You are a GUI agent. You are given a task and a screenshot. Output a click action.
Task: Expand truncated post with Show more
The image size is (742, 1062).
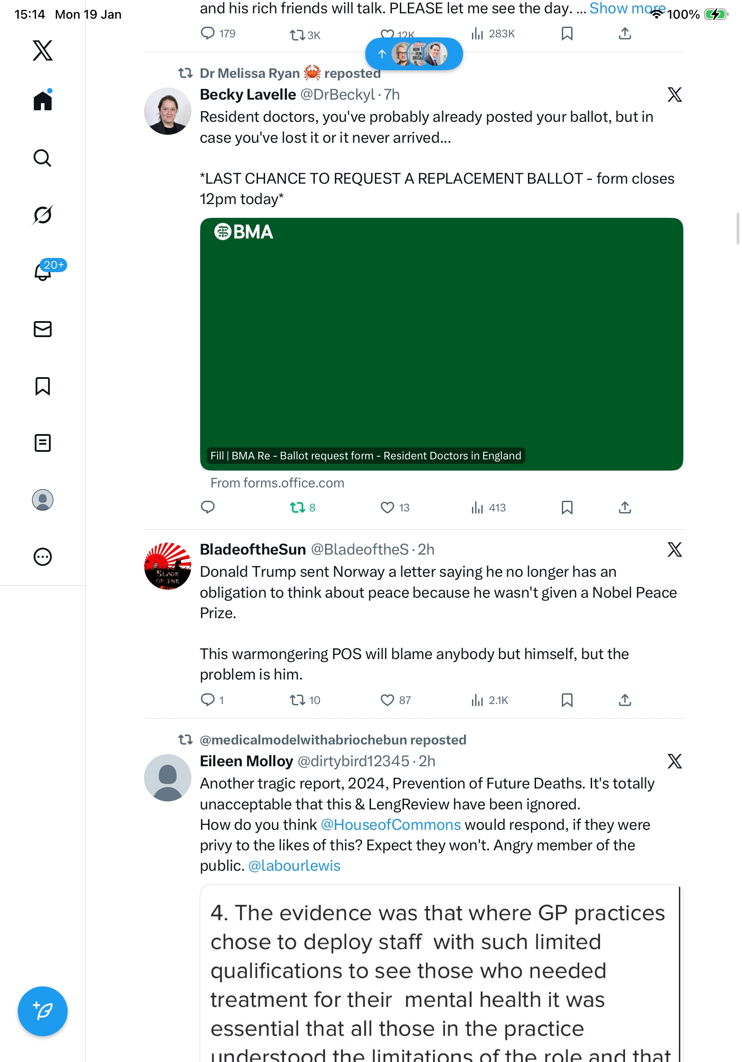click(x=627, y=8)
